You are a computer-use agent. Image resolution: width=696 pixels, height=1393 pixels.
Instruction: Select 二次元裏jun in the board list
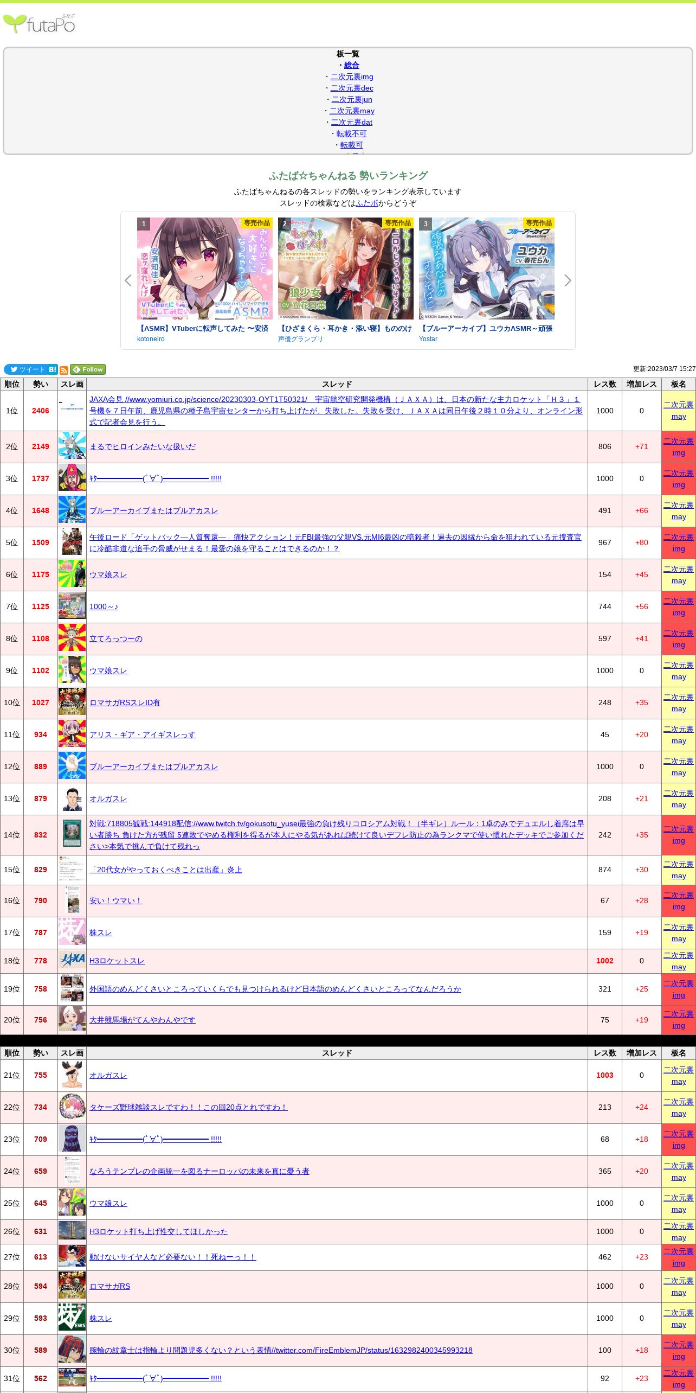(x=352, y=99)
